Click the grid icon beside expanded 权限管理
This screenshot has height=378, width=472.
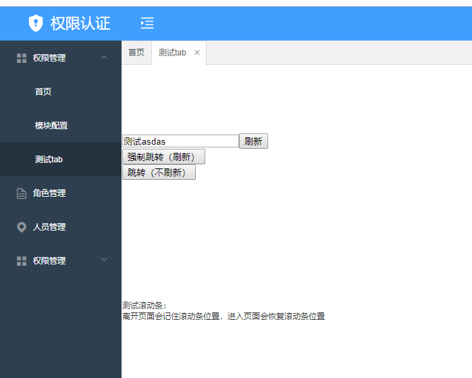[22, 58]
